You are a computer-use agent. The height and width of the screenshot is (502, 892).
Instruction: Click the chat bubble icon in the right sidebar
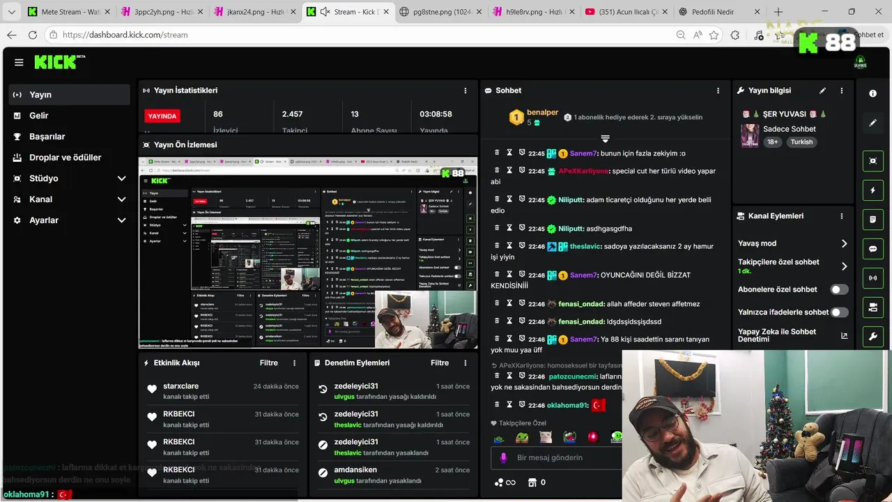coord(872,249)
